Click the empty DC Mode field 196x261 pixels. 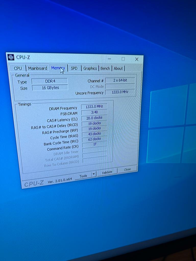120,86
